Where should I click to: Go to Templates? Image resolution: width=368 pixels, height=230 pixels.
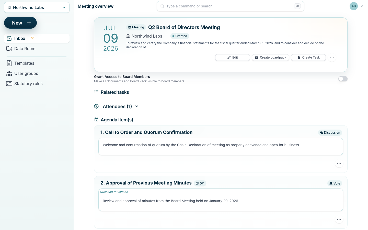pyautogui.click(x=37, y=63)
